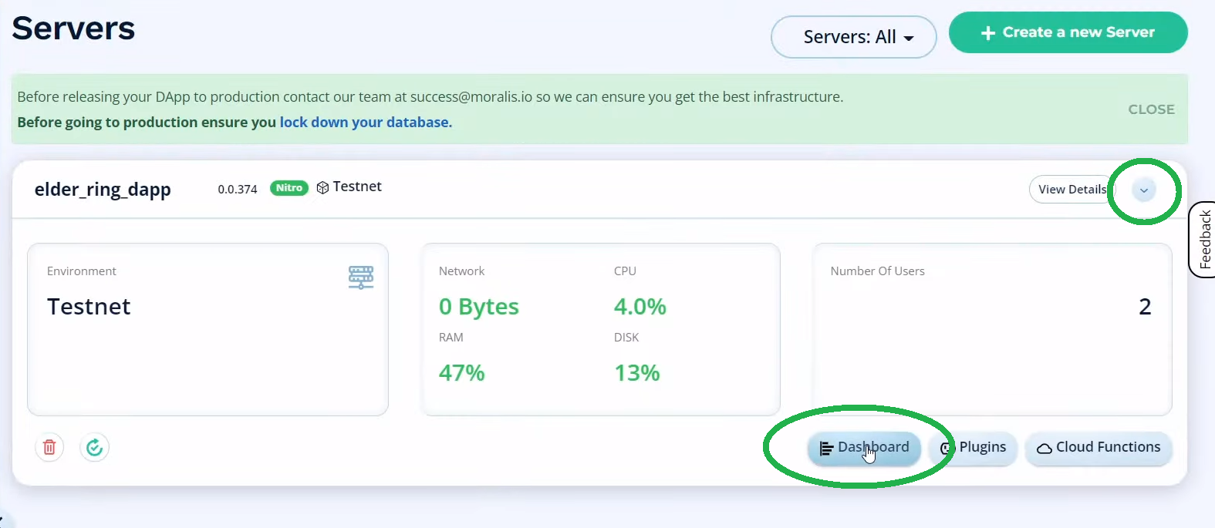Open the Servers: All filter dropdown
1215x528 pixels.
pos(853,37)
